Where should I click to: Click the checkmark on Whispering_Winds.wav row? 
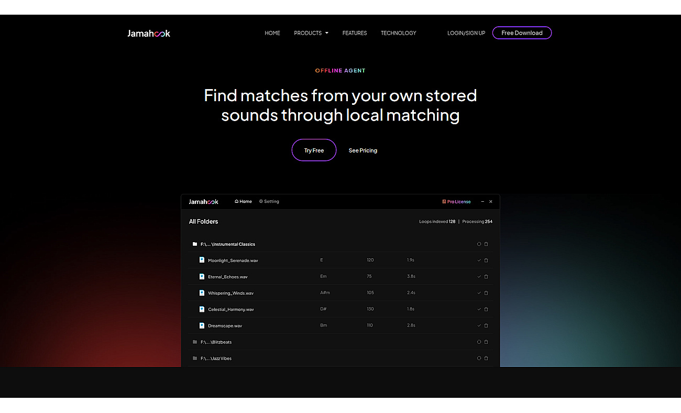point(479,293)
